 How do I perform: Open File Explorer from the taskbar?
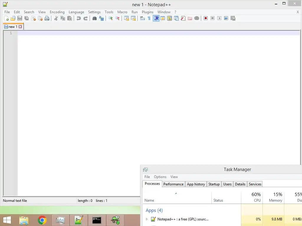point(24,220)
